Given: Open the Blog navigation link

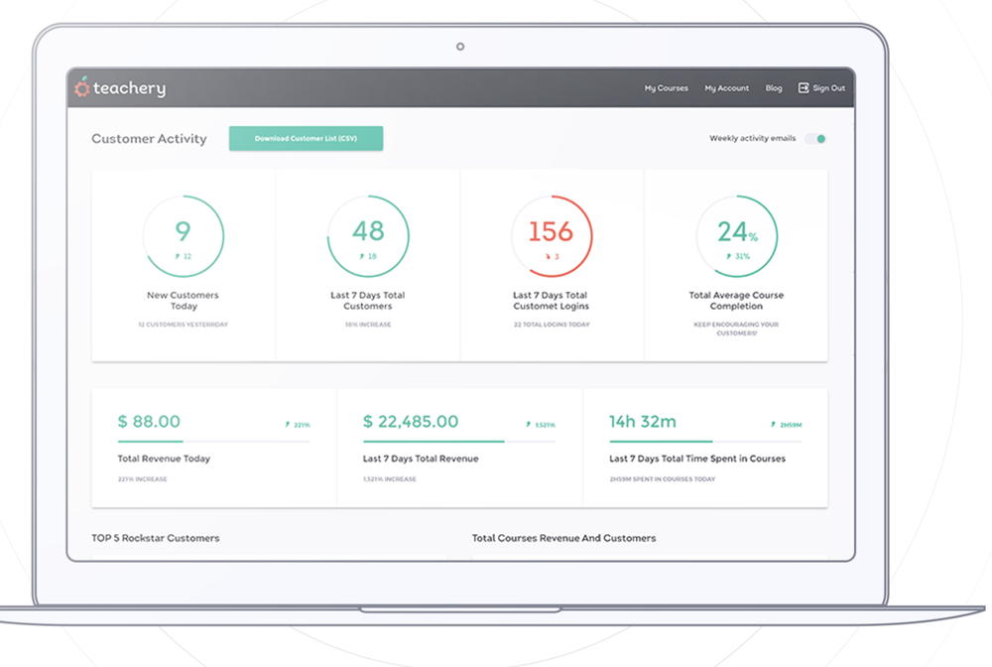Looking at the screenshot, I should pos(774,88).
